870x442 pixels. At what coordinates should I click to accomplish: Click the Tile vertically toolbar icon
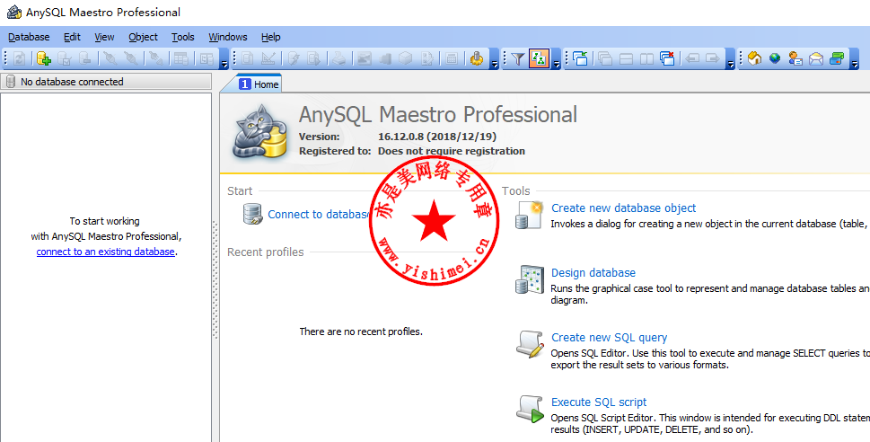(646, 58)
